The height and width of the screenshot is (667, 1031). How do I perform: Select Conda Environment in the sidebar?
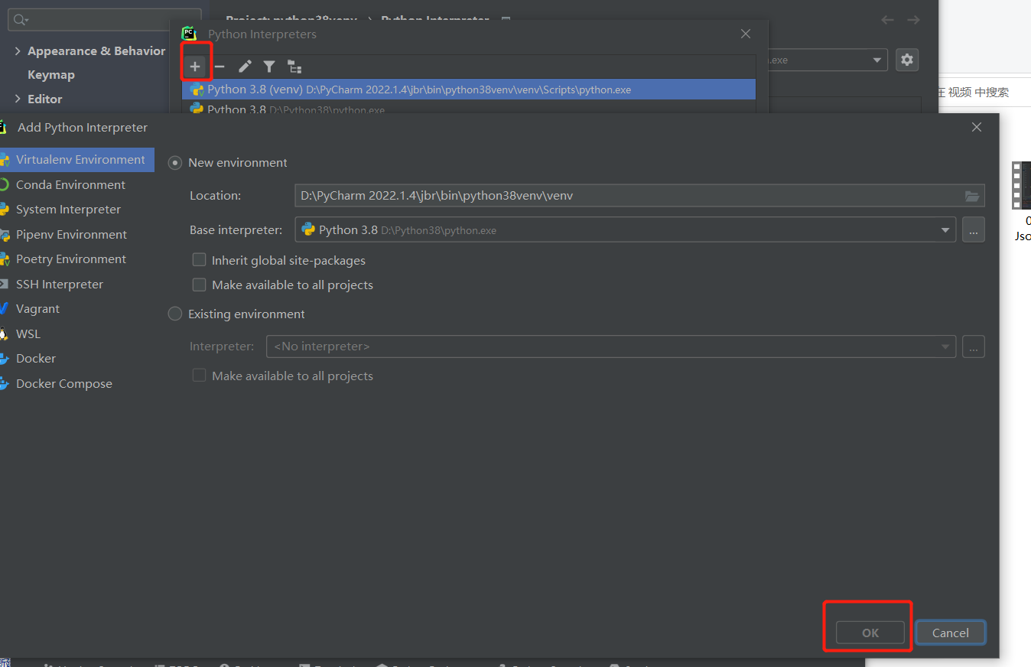pyautogui.click(x=77, y=185)
